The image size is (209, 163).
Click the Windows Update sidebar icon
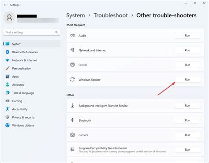coord(7,125)
